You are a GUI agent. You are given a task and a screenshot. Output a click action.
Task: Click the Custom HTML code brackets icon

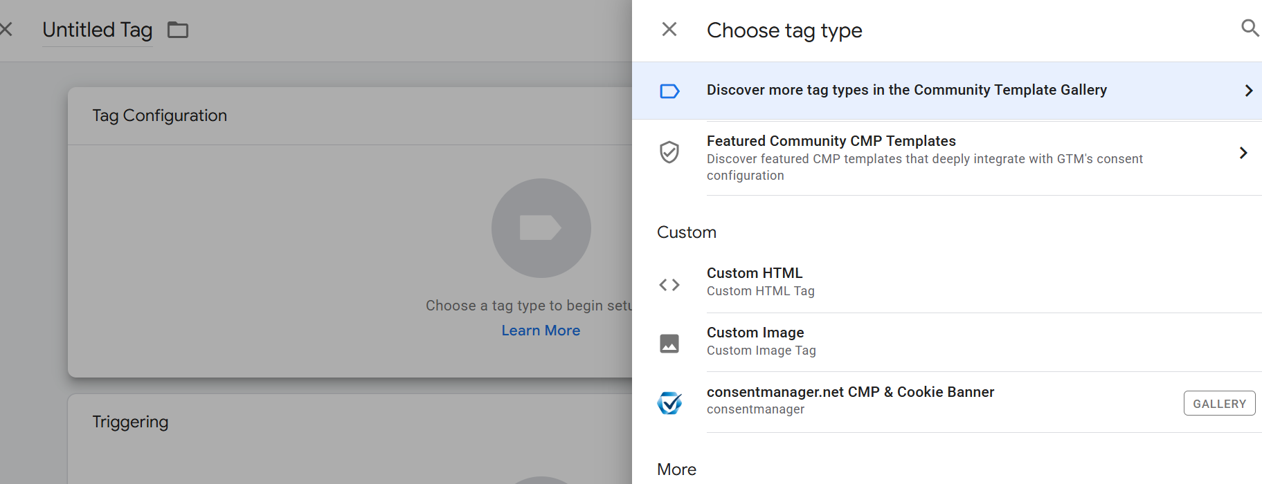(x=669, y=285)
